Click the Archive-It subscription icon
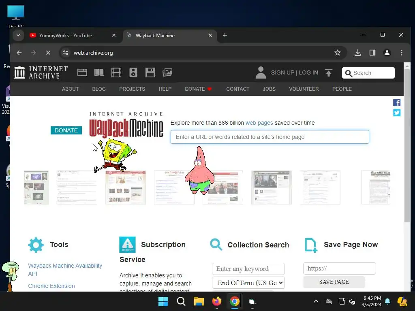Screen dimensions: 415x311 point(127,245)
